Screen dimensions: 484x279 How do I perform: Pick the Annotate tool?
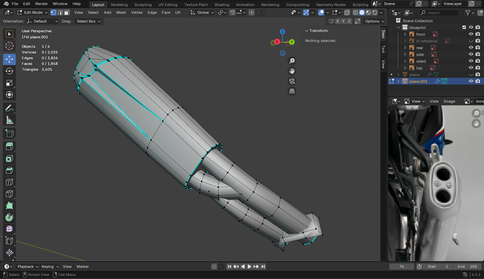[9, 108]
